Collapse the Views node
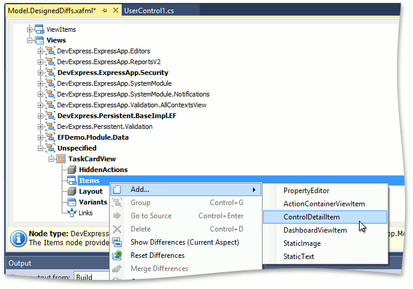The height and width of the screenshot is (289, 413). [30, 40]
